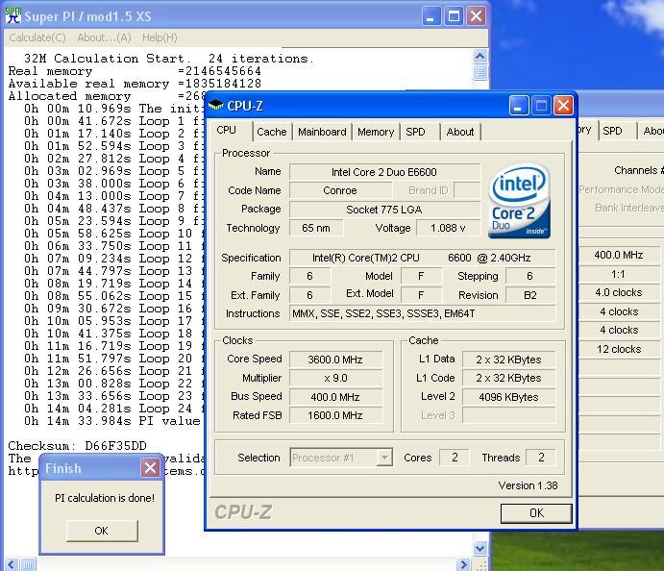Click the Checksum: D66F35DD line
Image resolution: width=664 pixels, height=571 pixels.
click(x=77, y=446)
